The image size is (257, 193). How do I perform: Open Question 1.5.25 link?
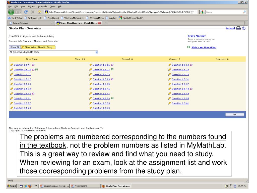(180, 74)
